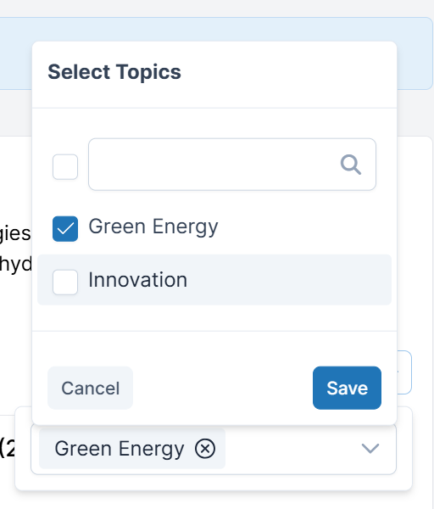This screenshot has height=509, width=434.
Task: Click the light blue banner at top
Action: [415, 53]
